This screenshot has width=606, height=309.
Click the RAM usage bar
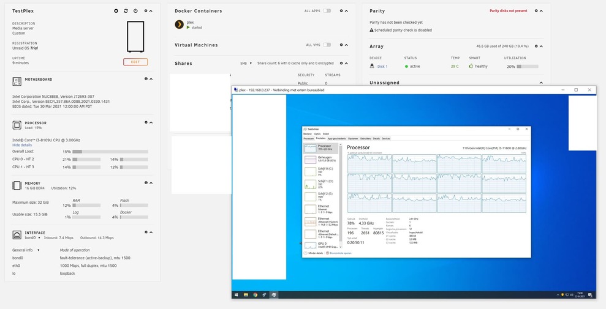coord(86,205)
